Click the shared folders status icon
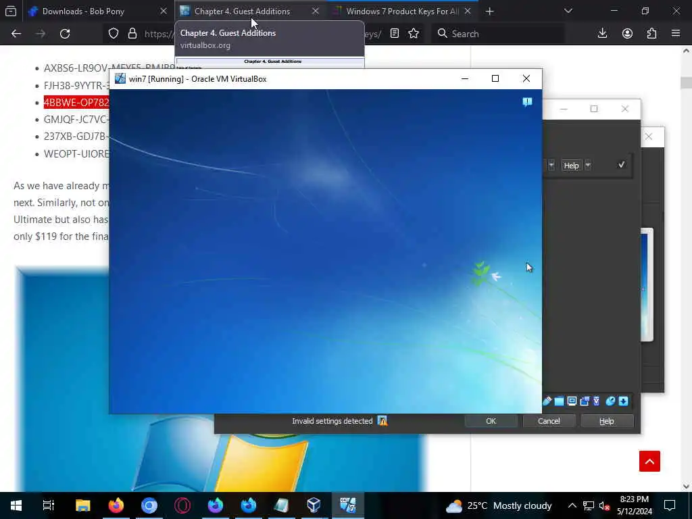 point(559,401)
